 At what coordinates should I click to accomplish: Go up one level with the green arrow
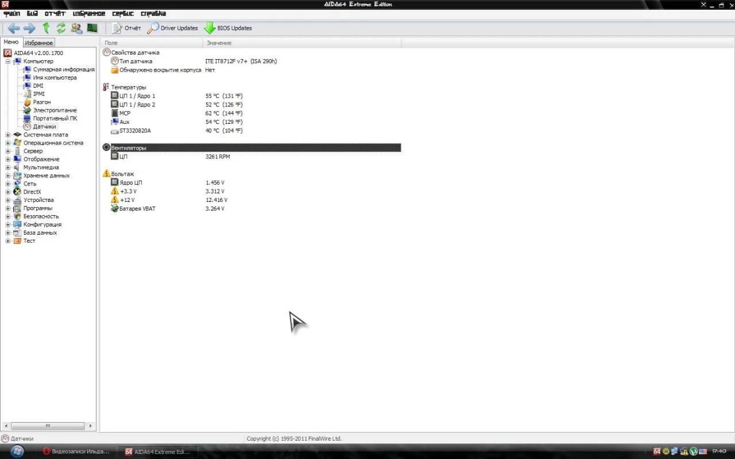pos(46,28)
